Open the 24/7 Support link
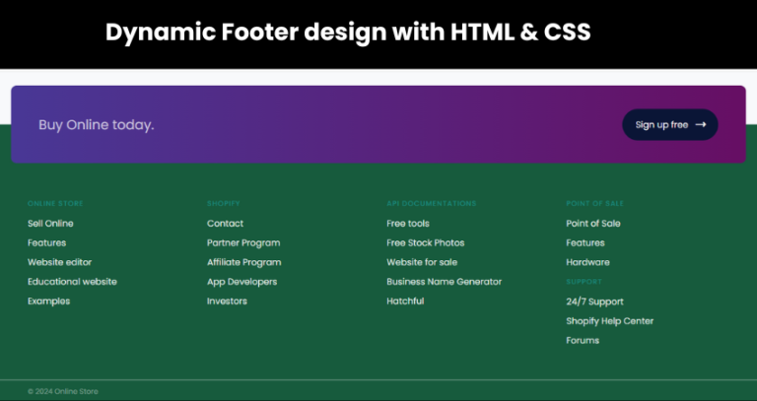Screen dimensions: 757x401 (594, 301)
